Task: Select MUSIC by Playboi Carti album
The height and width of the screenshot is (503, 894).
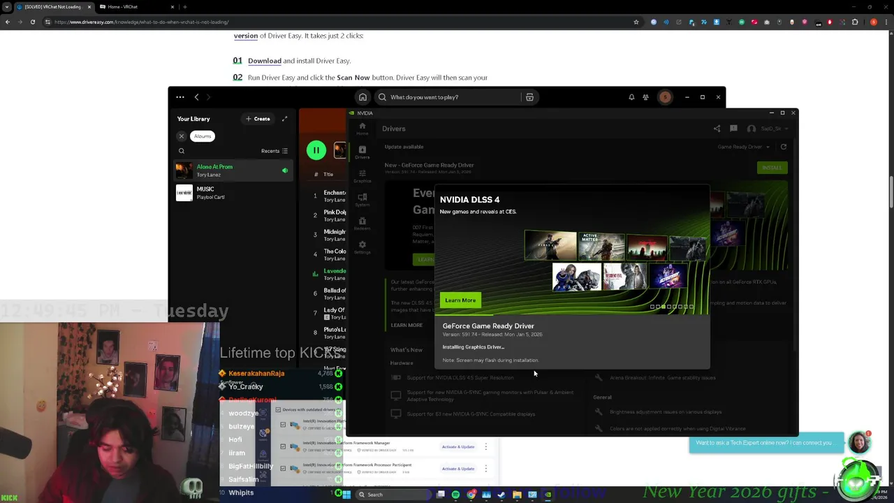Action: pos(233,193)
